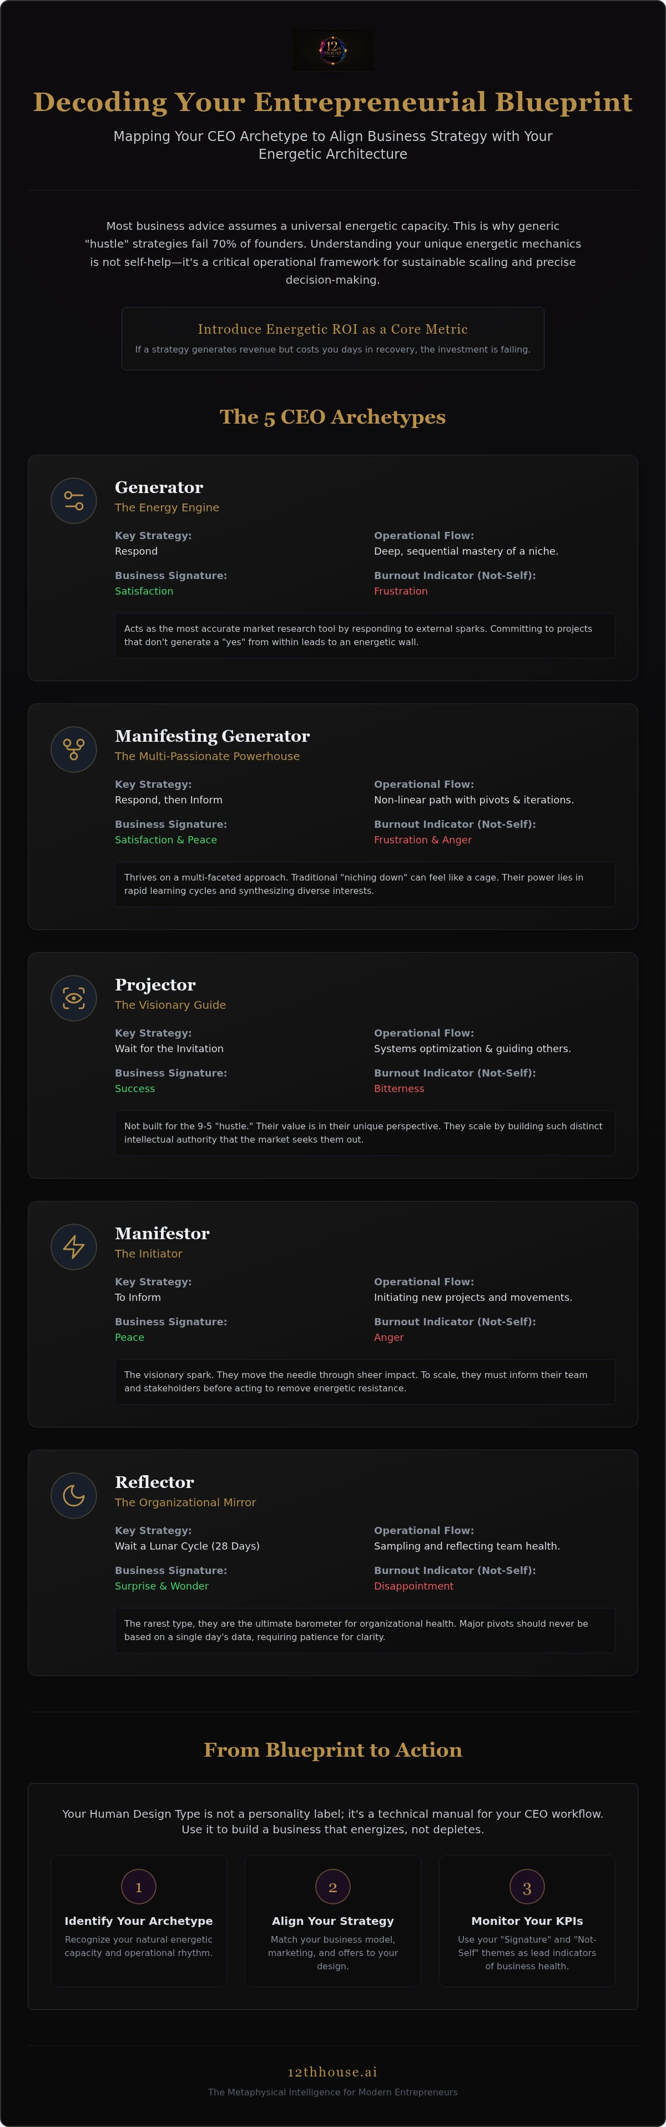
Task: Click the Align Your Strategy card
Action: click(x=332, y=1920)
